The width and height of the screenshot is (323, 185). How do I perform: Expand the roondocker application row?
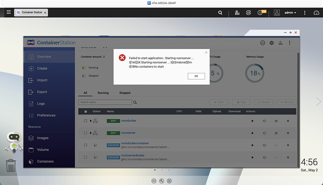[x=91, y=121]
